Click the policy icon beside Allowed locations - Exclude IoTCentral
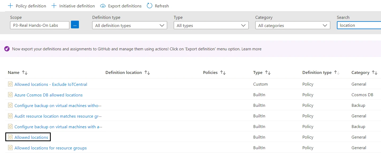The image size is (381, 155). (x=10, y=84)
